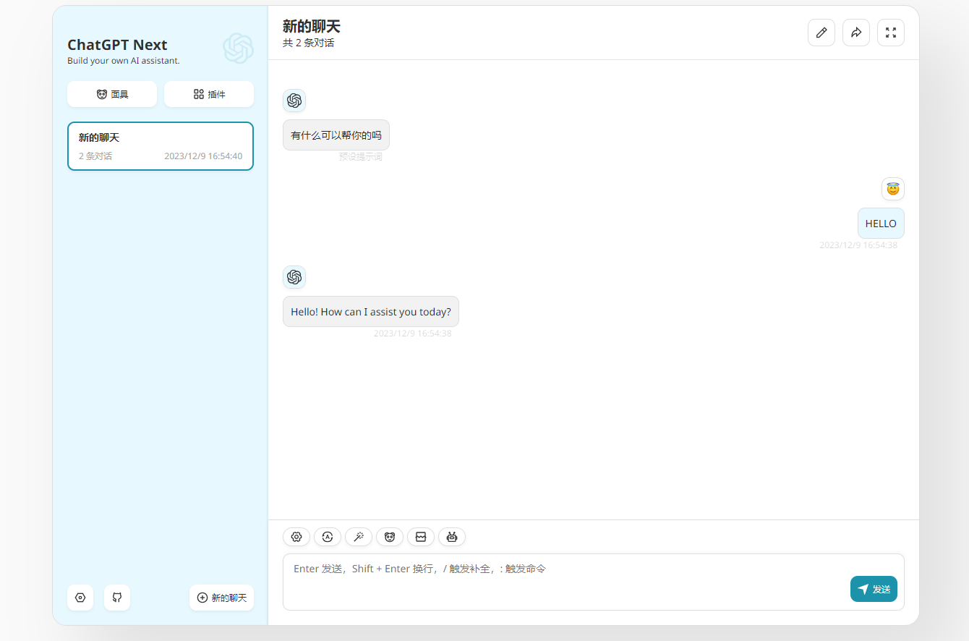Click the auto theme toggle icon
The width and height of the screenshot is (969, 641).
(x=328, y=537)
